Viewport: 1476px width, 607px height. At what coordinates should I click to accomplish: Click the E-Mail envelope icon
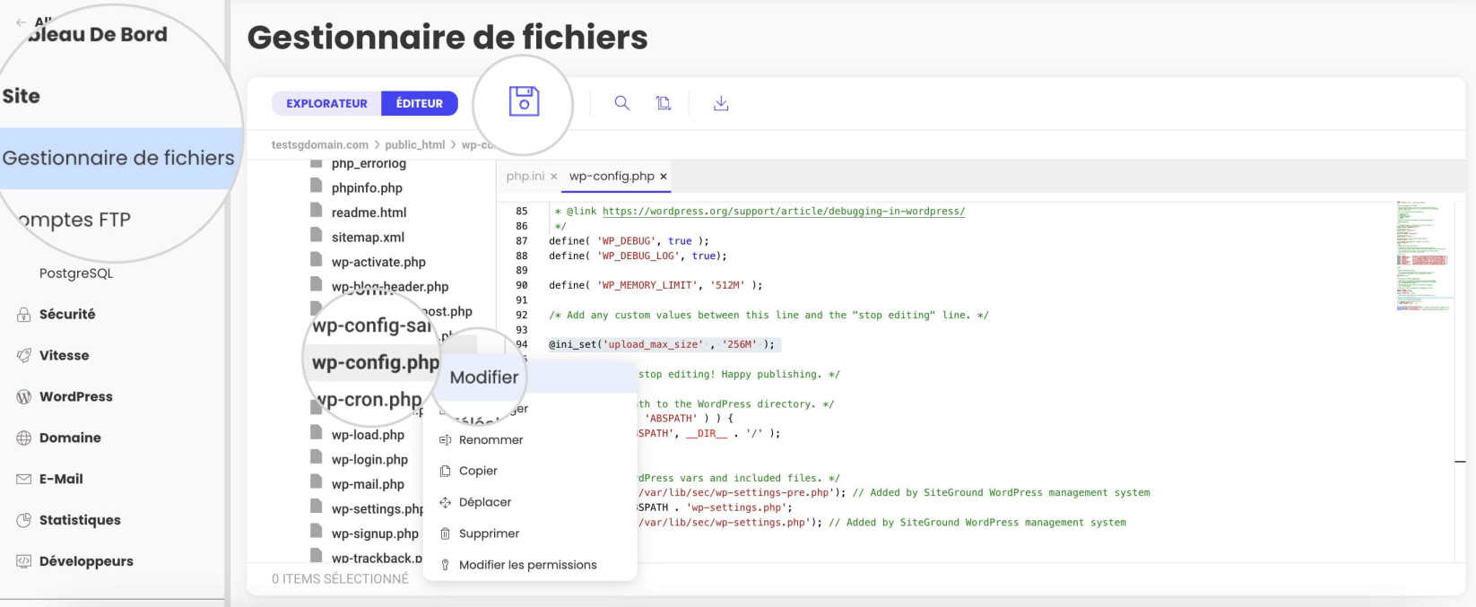click(x=23, y=479)
